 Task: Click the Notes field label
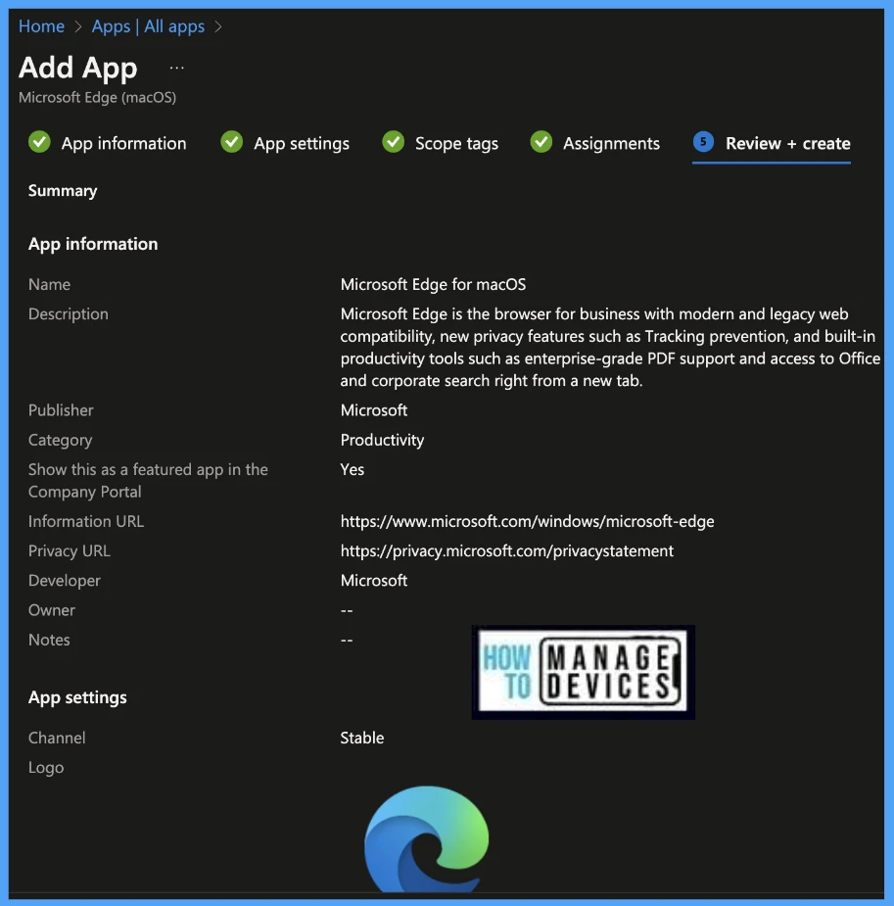pyautogui.click(x=49, y=640)
